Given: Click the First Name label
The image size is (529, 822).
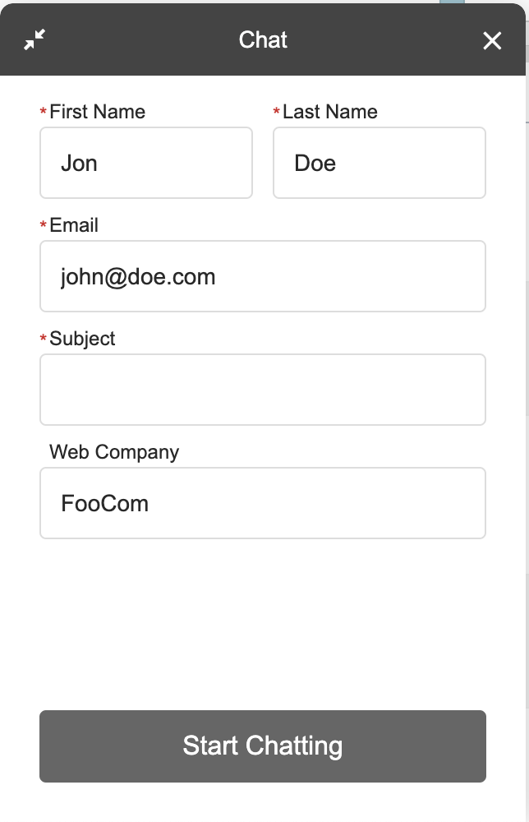Looking at the screenshot, I should [97, 112].
